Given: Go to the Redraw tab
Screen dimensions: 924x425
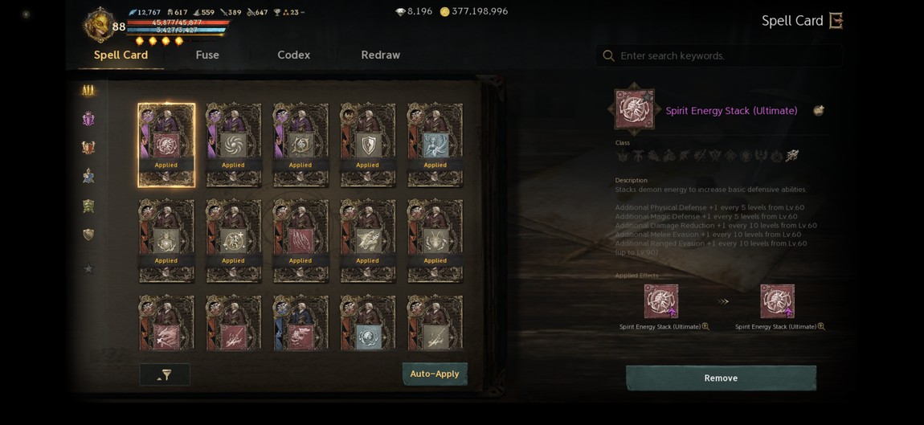Looking at the screenshot, I should [x=380, y=55].
